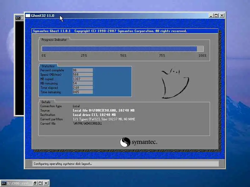Image resolution: width=250 pixels, height=187 pixels.
Task: Click the 0% progress label
Action: pyautogui.click(x=44, y=55)
